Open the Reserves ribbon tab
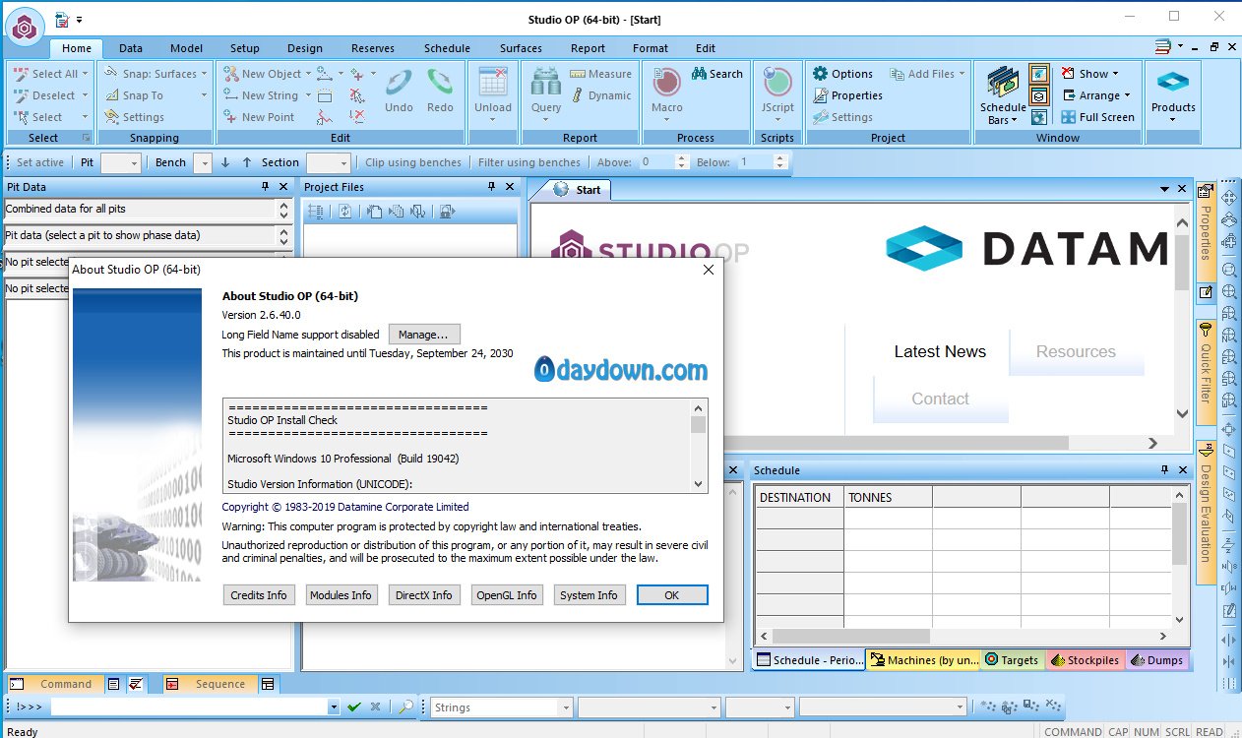 point(373,48)
